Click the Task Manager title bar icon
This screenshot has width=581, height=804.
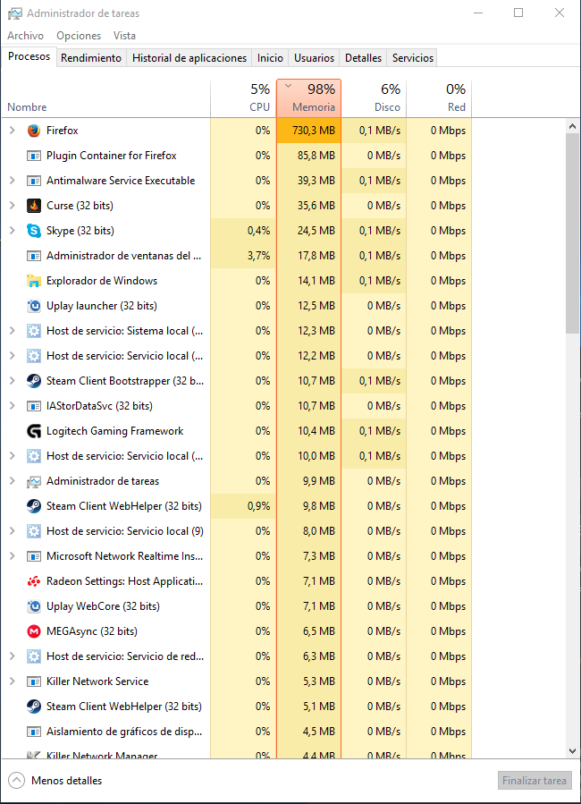15,13
